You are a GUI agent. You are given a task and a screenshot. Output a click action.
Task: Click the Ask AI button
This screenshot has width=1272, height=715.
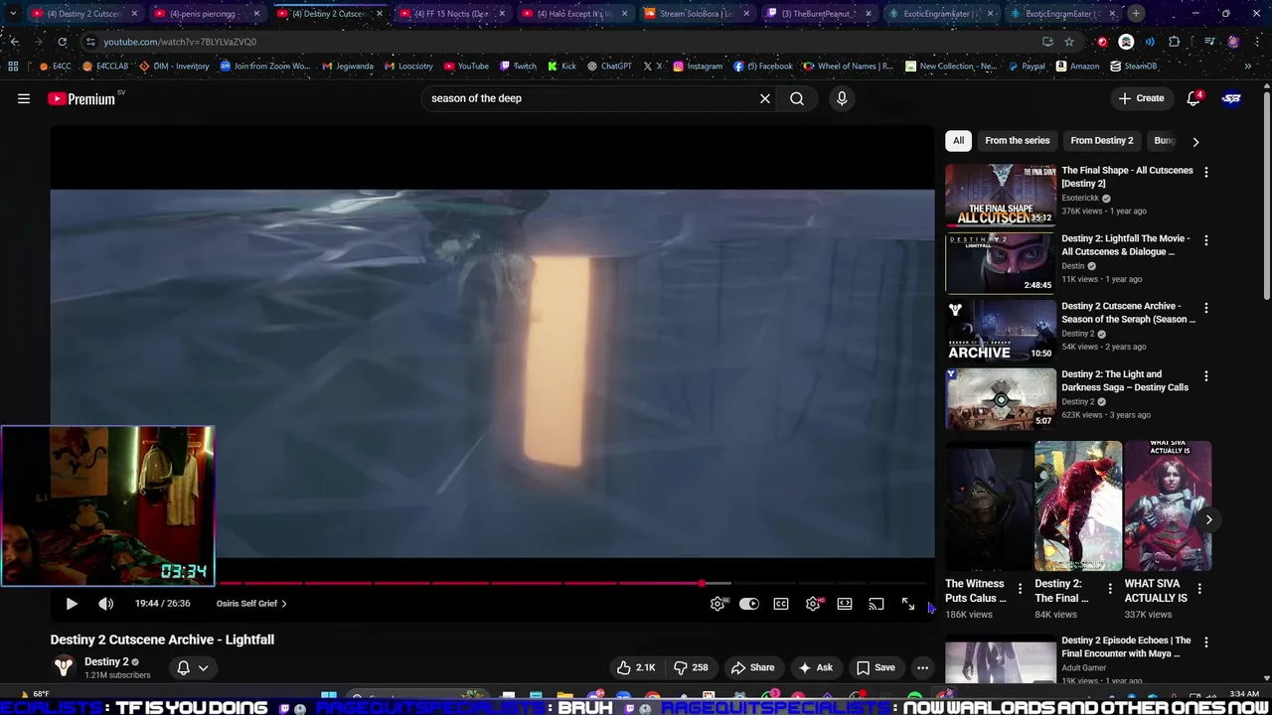[816, 667]
